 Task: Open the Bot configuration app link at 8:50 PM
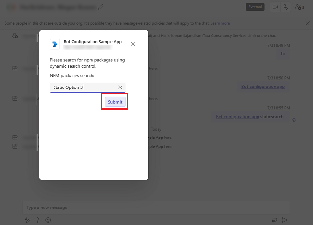point(263,87)
